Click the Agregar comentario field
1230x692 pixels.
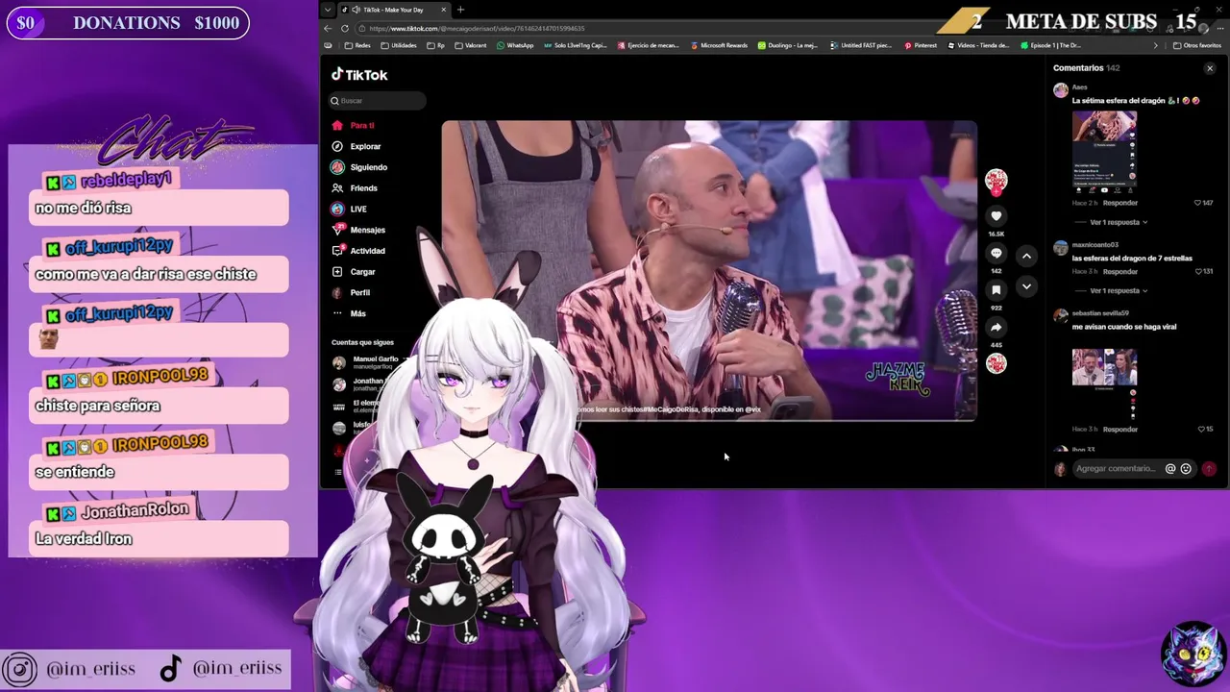(x=1117, y=468)
